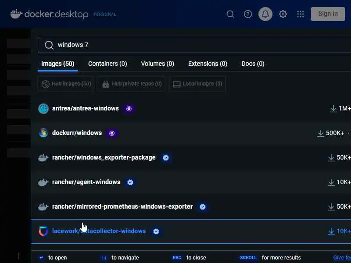This screenshot has height=263, width=351.
Task: Click the antrea globe avatar icon
Action: coord(43,109)
